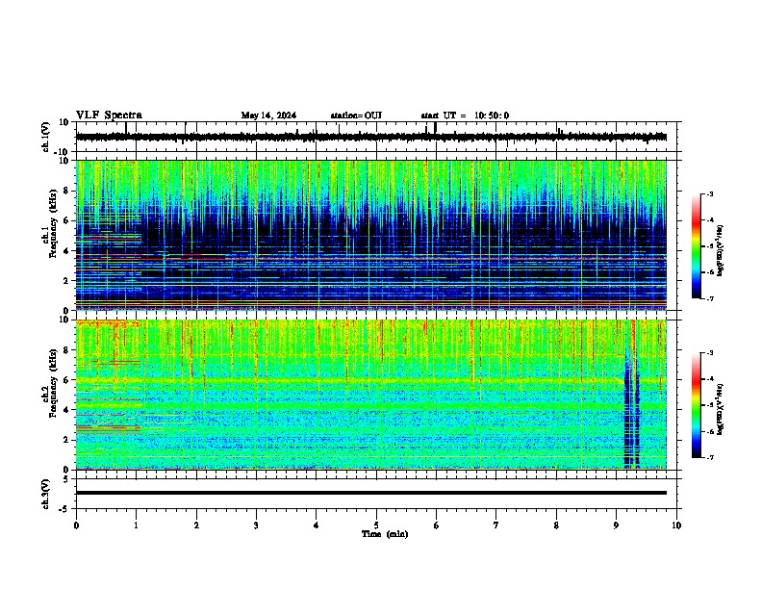
Task: Click the "7" minute tick label on time axis
Action: [x=496, y=525]
